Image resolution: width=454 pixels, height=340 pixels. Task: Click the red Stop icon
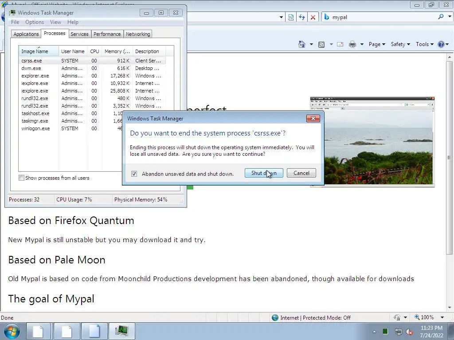click(x=313, y=17)
